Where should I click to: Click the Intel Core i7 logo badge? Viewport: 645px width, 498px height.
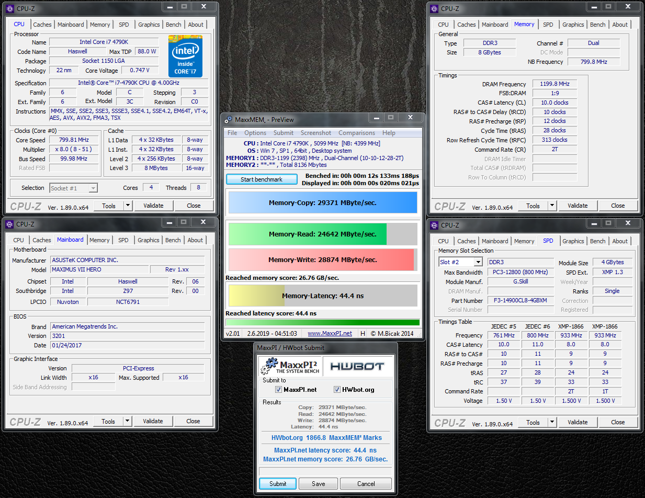(185, 56)
